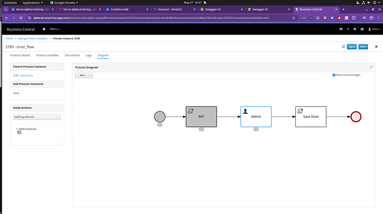Viewport: 383px width, 214px height.
Task: Open the Chrome tab search dropdown
Action: click(6, 9)
